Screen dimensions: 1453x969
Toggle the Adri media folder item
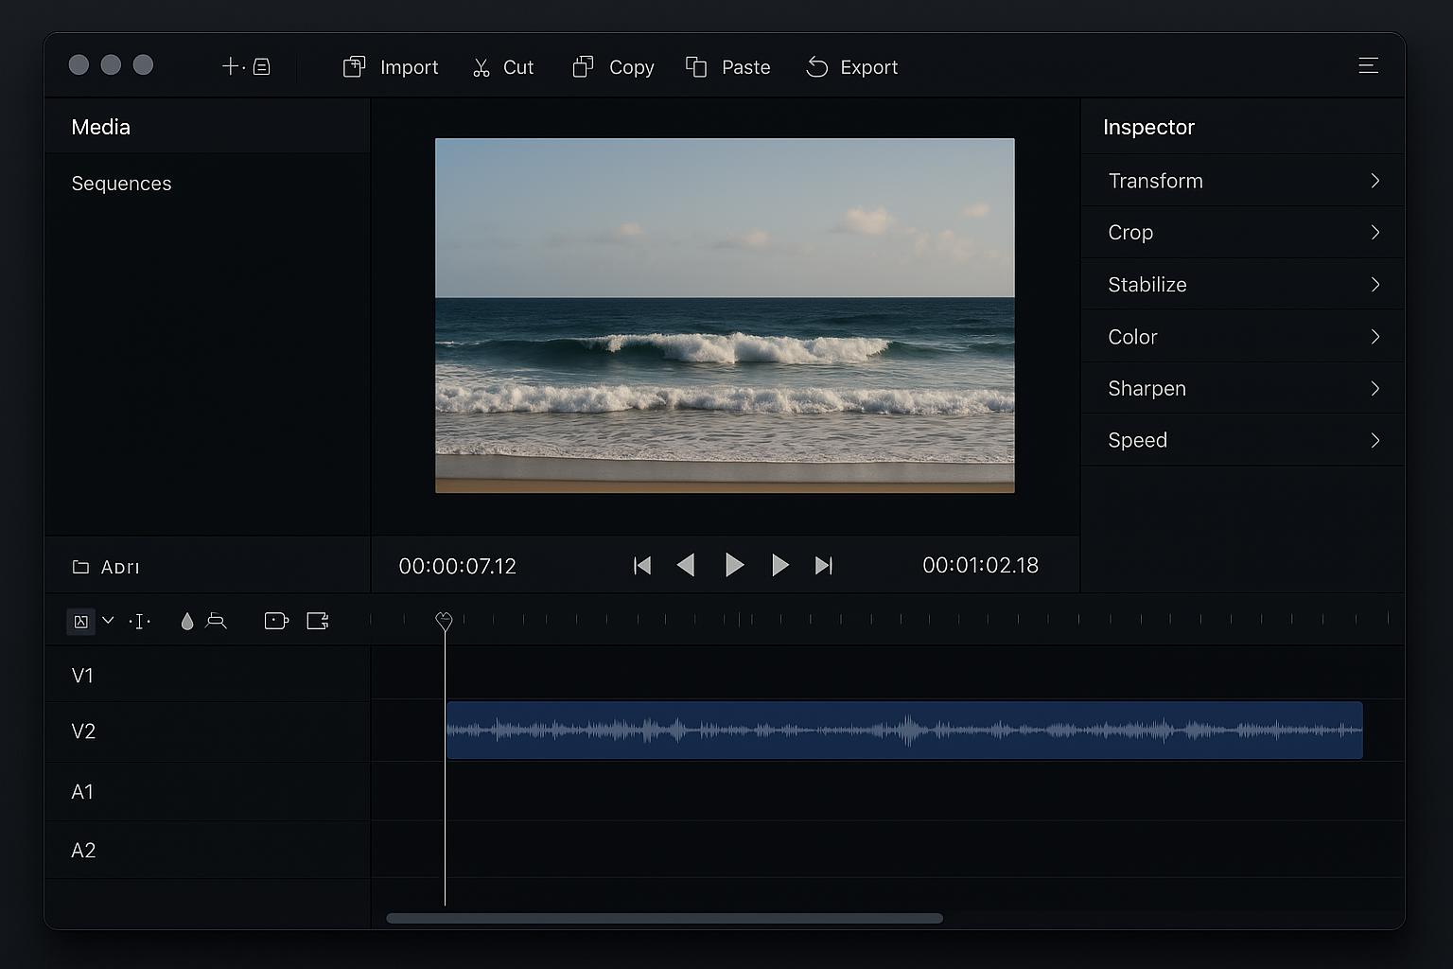[107, 566]
